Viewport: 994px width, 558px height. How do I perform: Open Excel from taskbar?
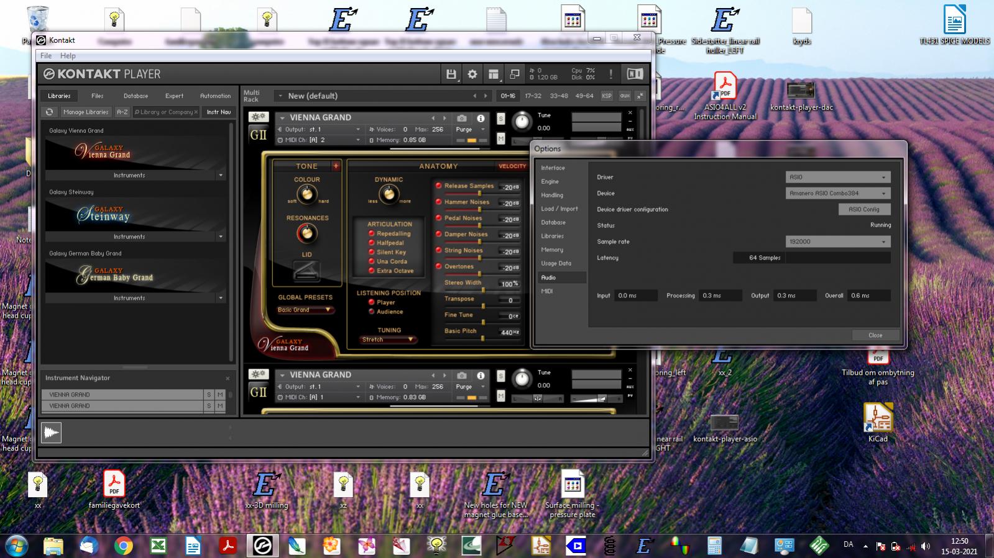pyautogui.click(x=158, y=546)
